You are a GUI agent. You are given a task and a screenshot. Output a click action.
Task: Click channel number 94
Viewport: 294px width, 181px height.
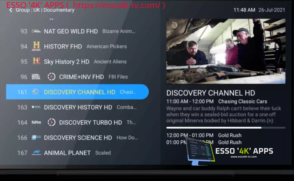pyautogui.click(x=24, y=46)
